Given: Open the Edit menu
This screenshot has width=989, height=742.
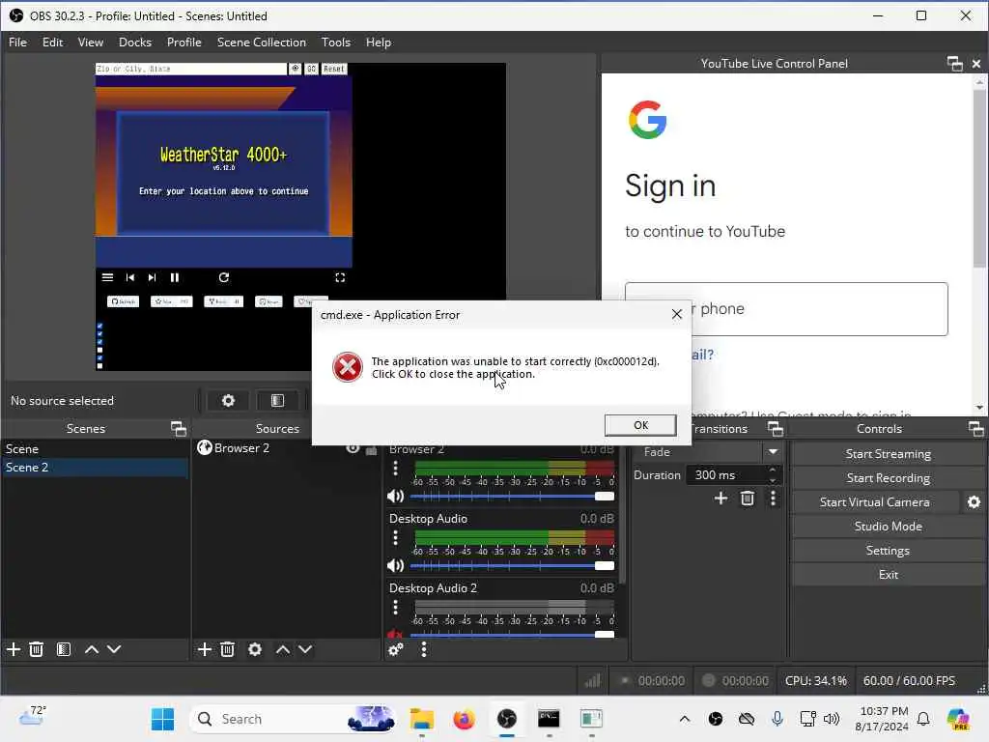Looking at the screenshot, I should click(52, 43).
